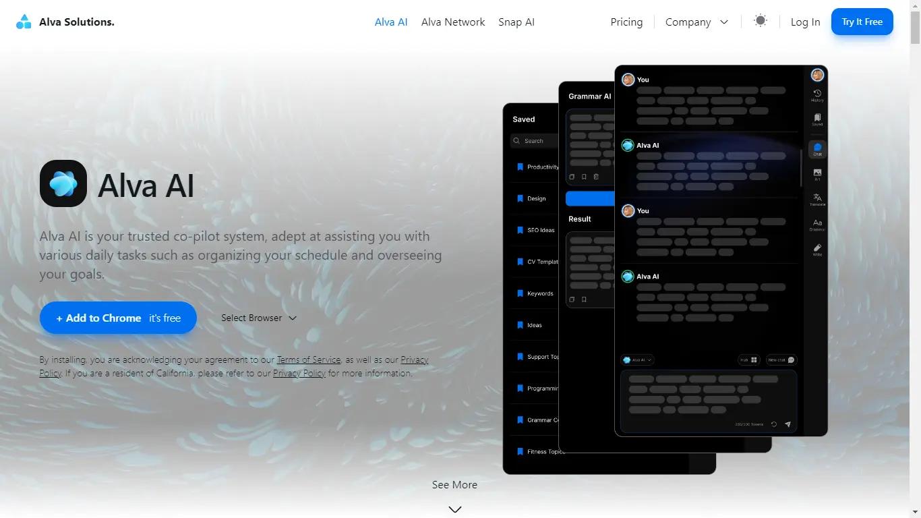The height and width of the screenshot is (518, 921).
Task: Click the chat message input box
Action: [x=709, y=401]
